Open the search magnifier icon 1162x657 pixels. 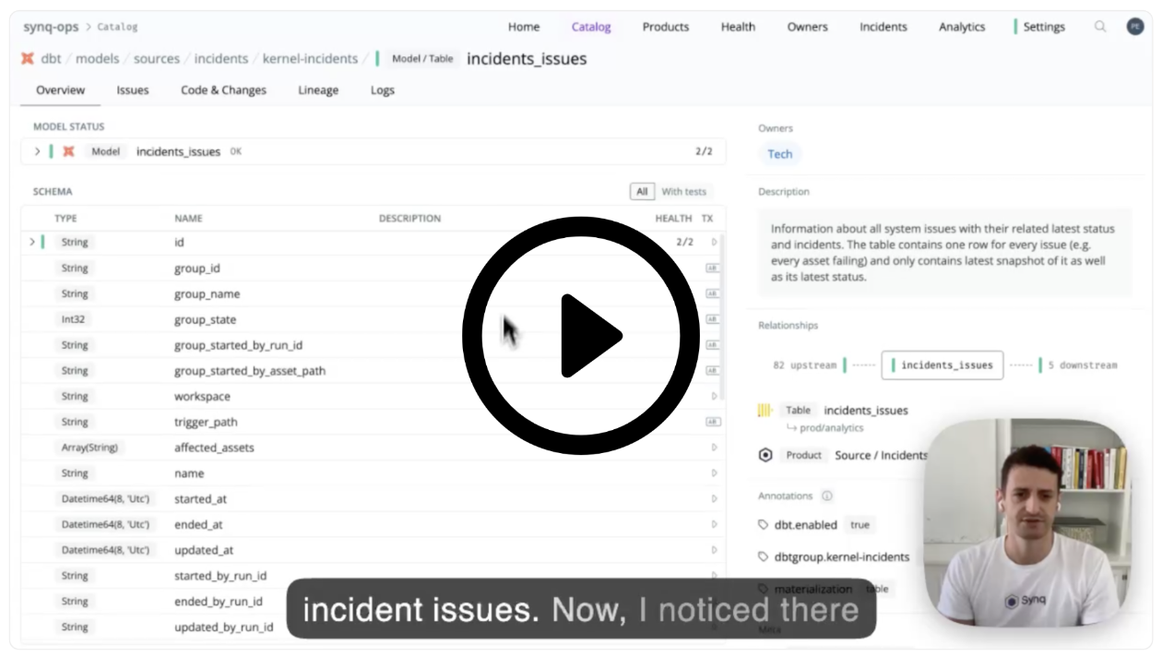1100,27
